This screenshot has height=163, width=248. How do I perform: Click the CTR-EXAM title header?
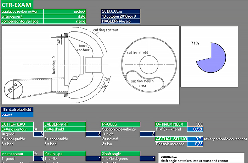click(16, 5)
